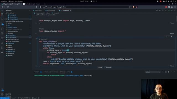Split the terminal panel
The height and width of the screenshot is (99, 177).
click(166, 72)
